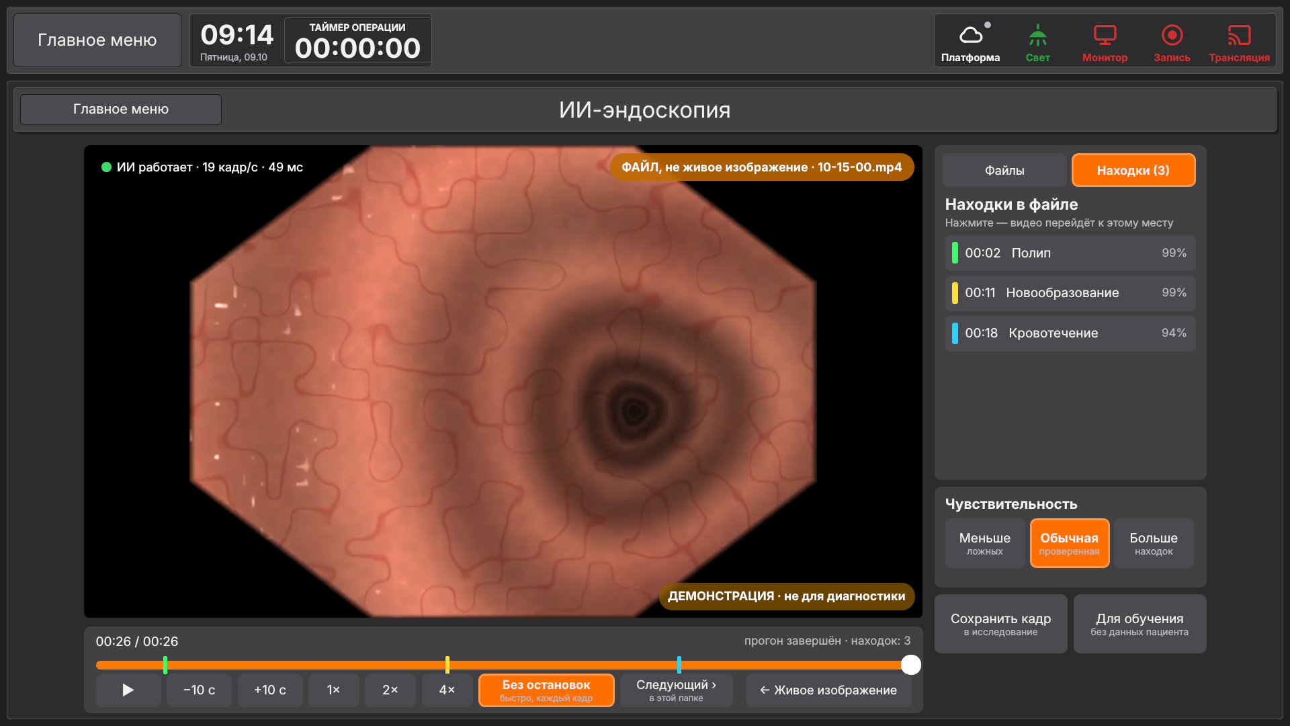Click Для обучения без данных пациента

[x=1139, y=624]
